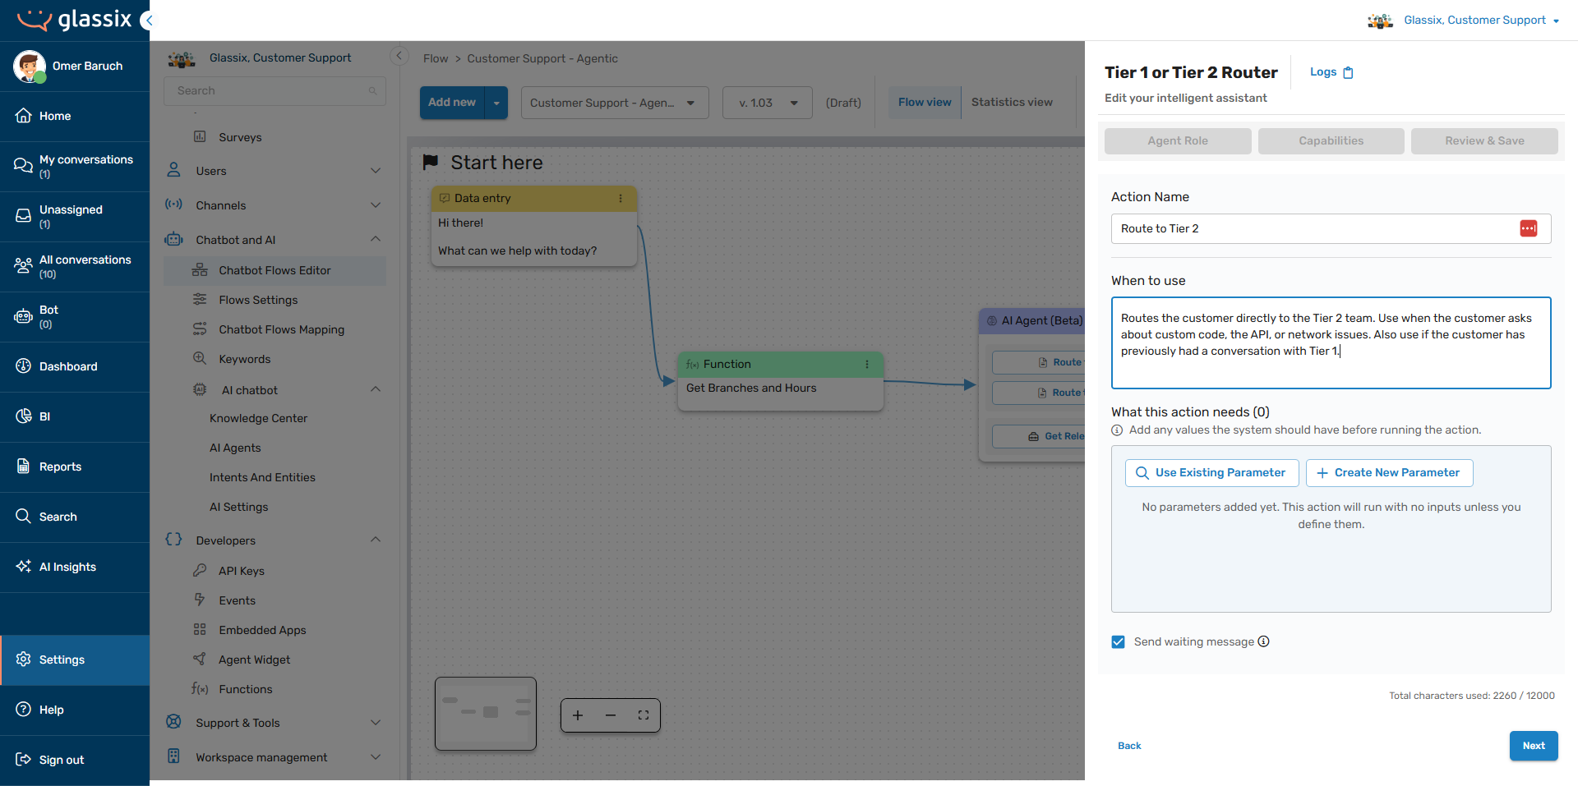Open Knowledge Center page
Viewport: 1578px width, 786px height.
coord(258,418)
